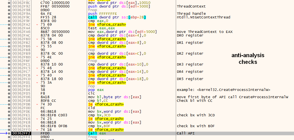Toggle breakpoint dot at address 00362FE1
The height and width of the screenshot is (140, 294).
coord(9,115)
